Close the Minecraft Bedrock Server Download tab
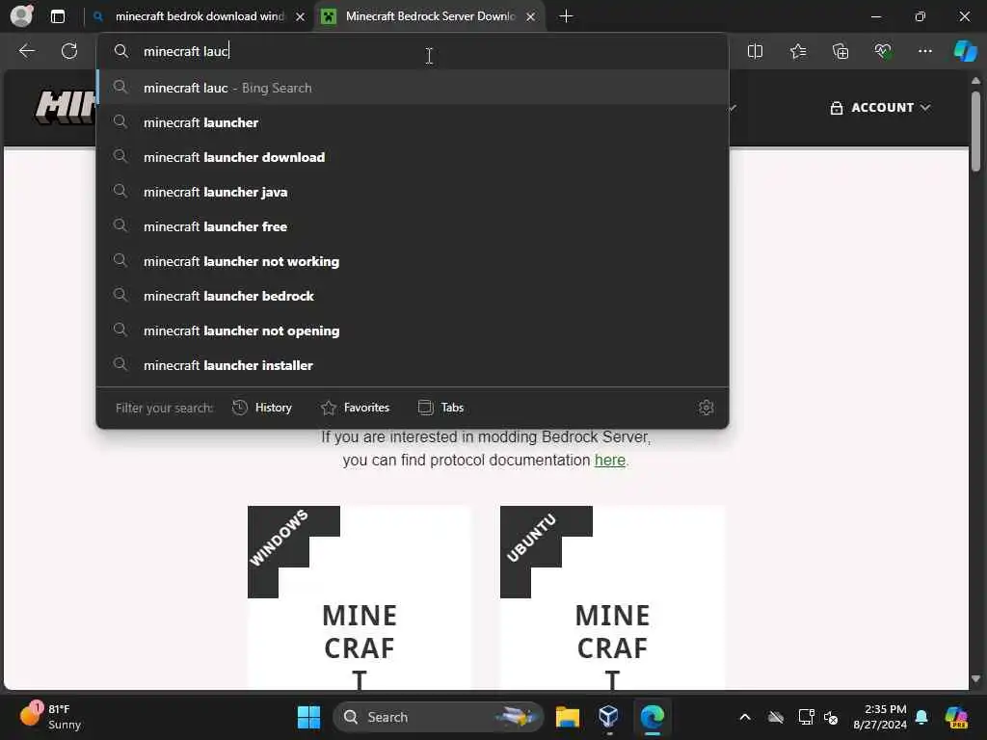 pyautogui.click(x=531, y=17)
